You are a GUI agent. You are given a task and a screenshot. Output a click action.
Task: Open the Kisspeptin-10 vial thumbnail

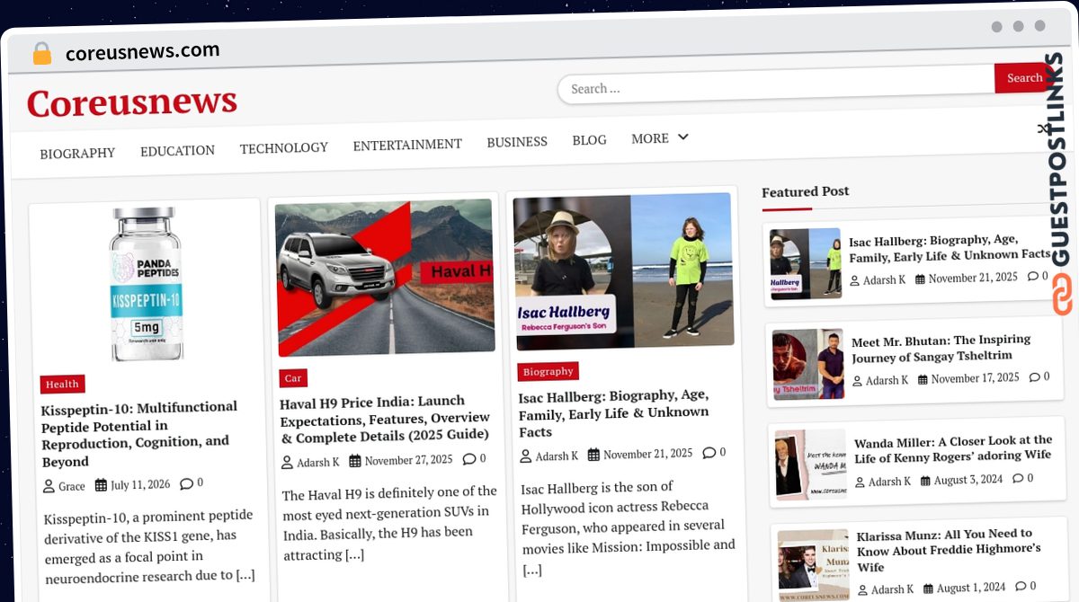coord(146,283)
